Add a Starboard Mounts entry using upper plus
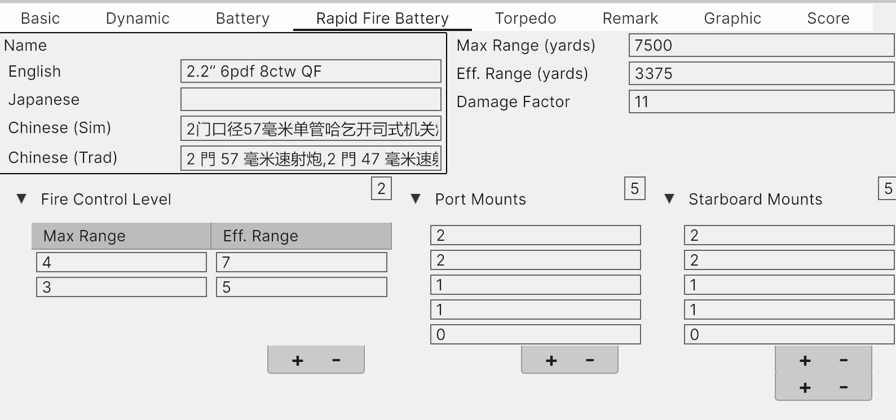The height and width of the screenshot is (420, 896). point(805,361)
